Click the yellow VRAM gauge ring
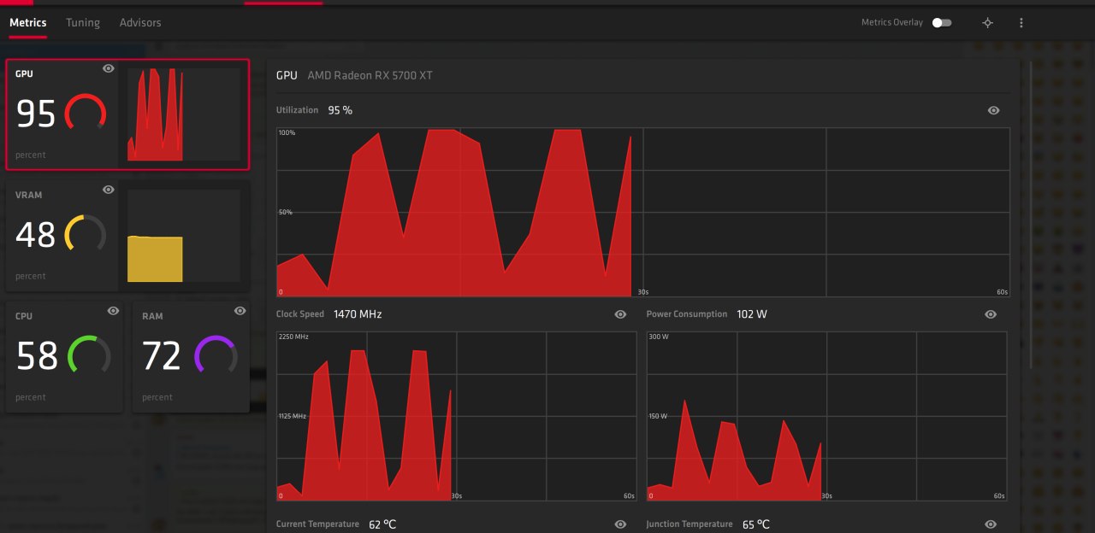Viewport: 1095px width, 533px height. (x=86, y=235)
